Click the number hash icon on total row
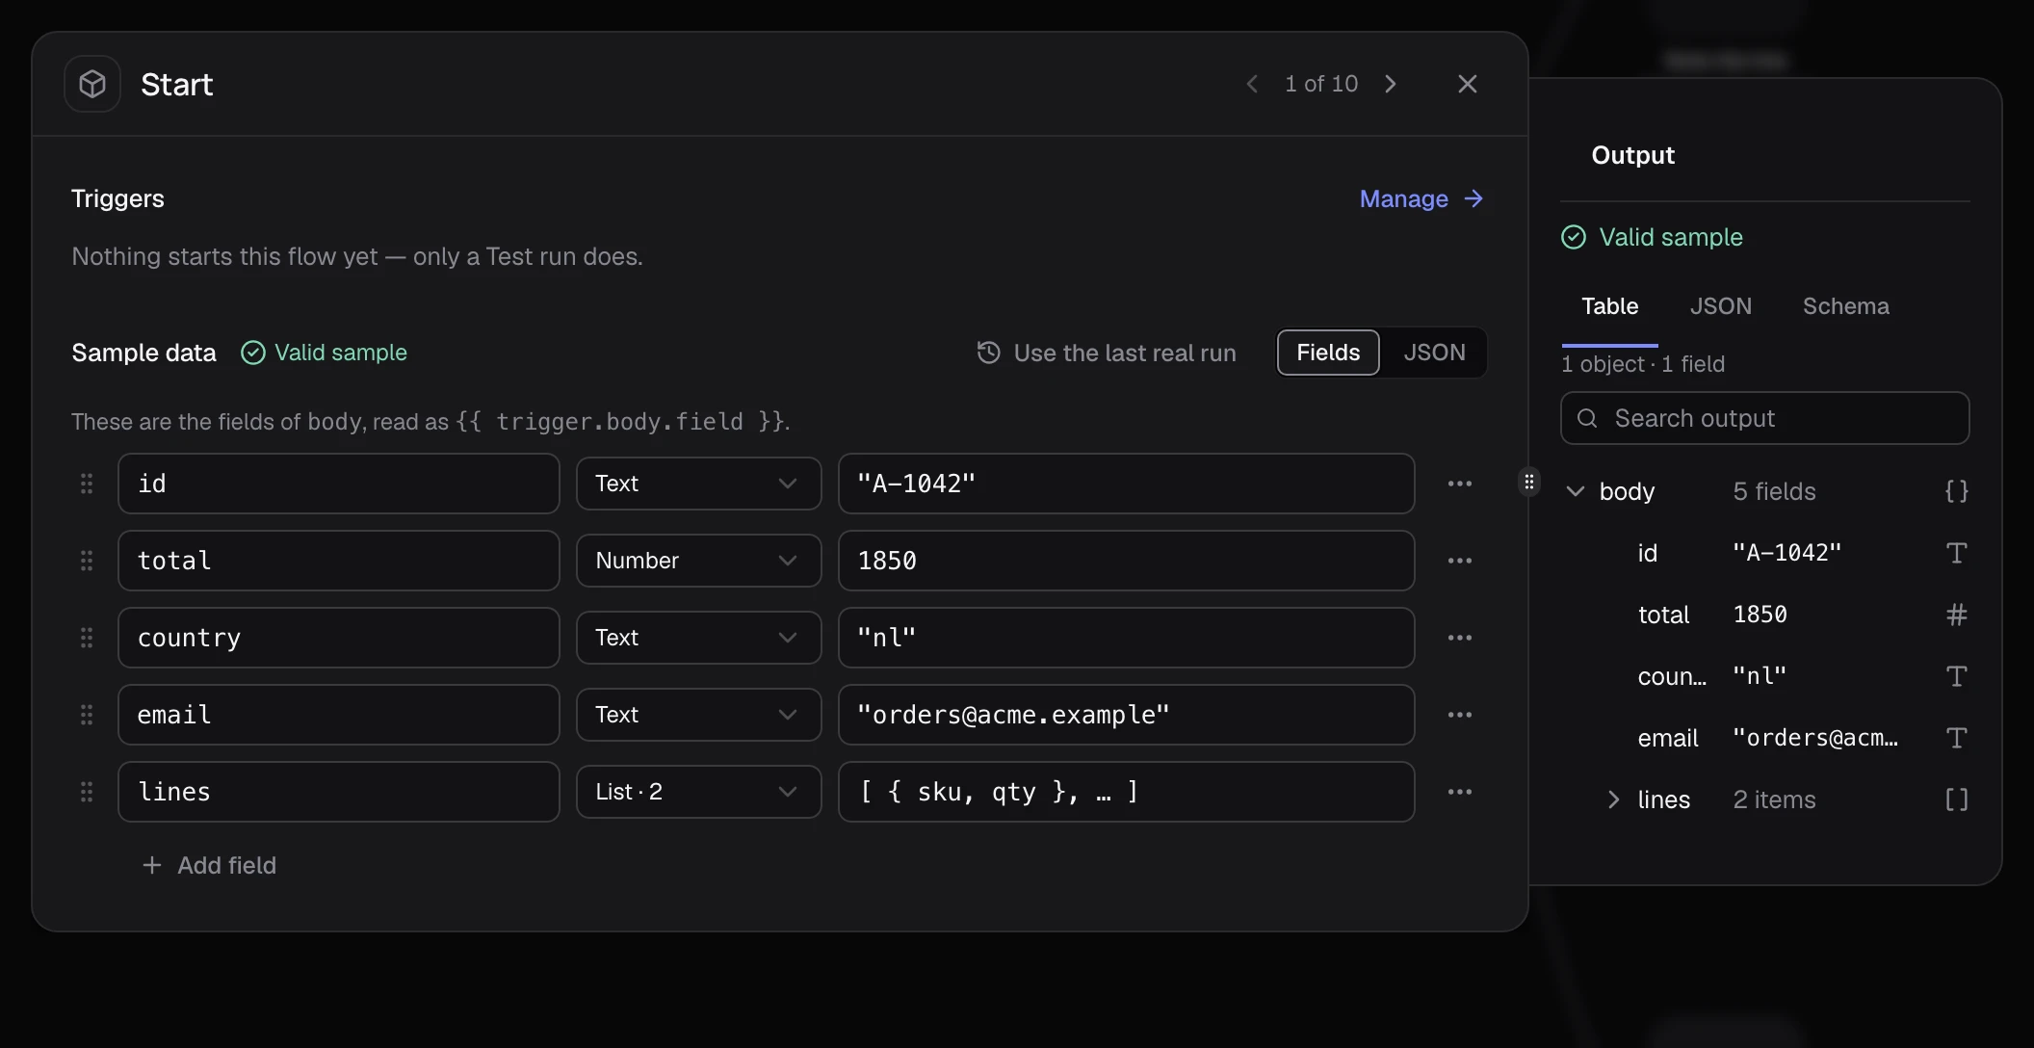 point(1956,615)
